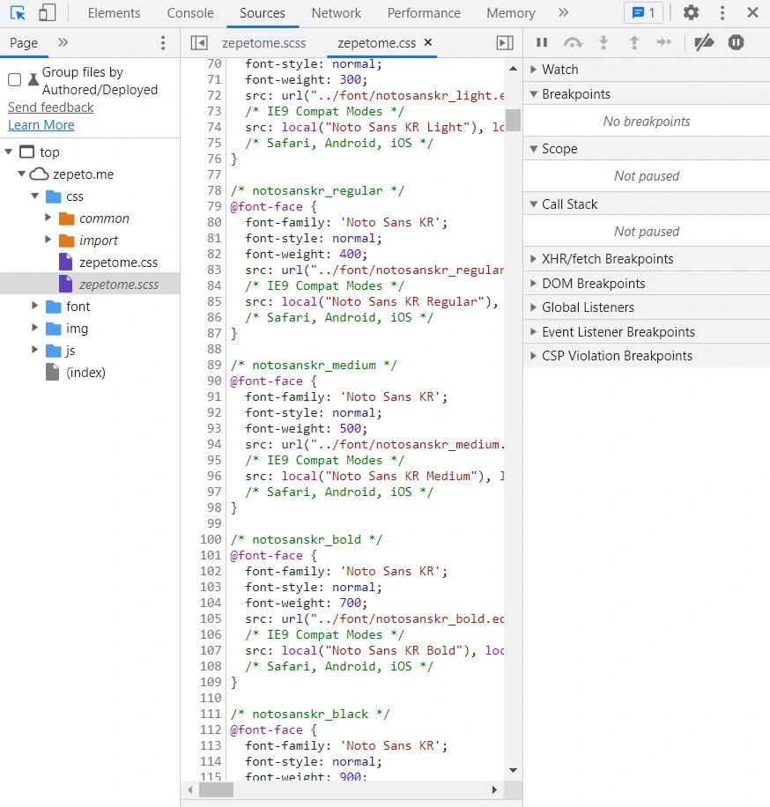Click the vertical scrollbar thumb in editor
770x807 pixels.
point(513,120)
